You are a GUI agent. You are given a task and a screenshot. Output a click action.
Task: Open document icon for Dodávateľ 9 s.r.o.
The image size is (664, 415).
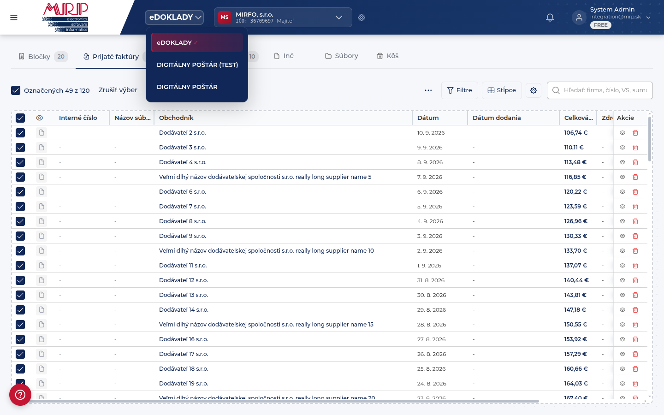tap(41, 236)
